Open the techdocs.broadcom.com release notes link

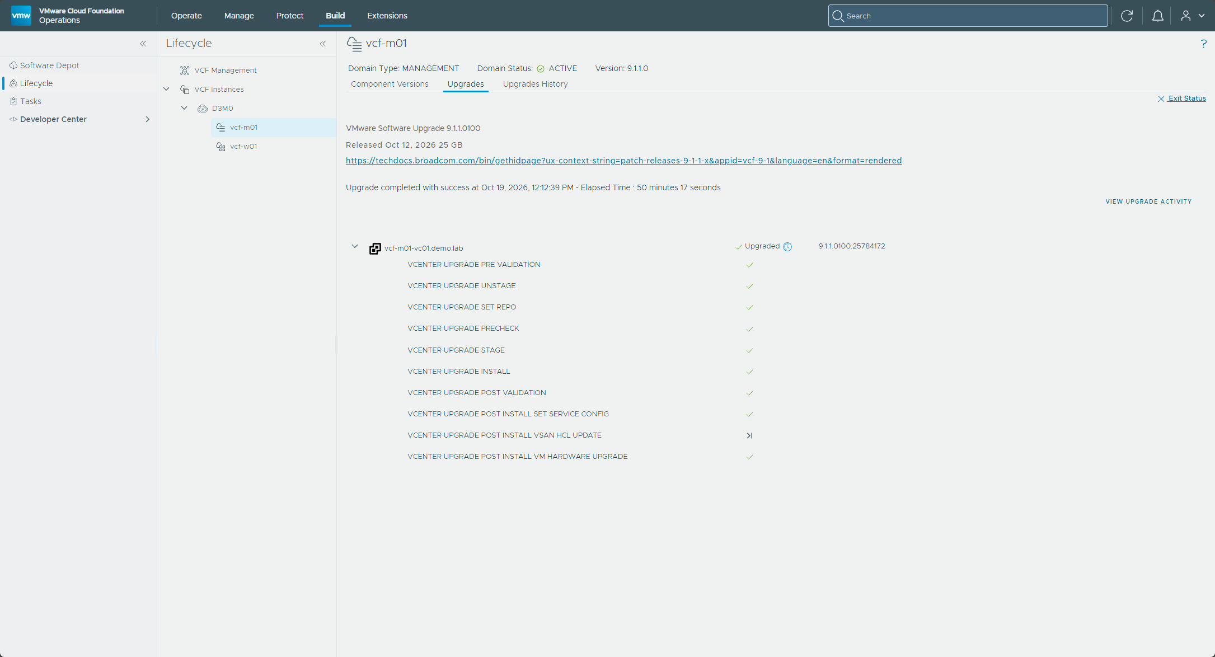point(623,161)
